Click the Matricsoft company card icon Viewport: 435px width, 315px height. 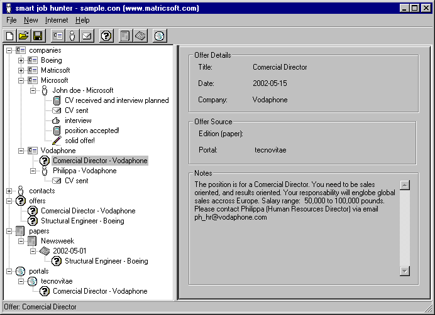tap(33, 70)
